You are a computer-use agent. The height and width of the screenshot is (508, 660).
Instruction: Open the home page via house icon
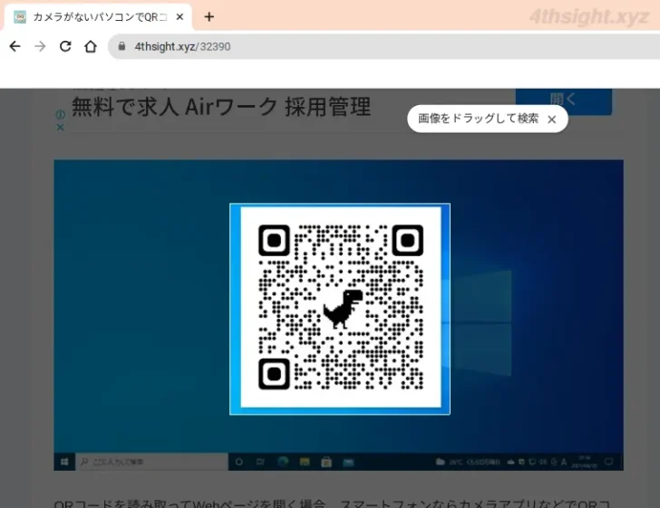point(91,46)
